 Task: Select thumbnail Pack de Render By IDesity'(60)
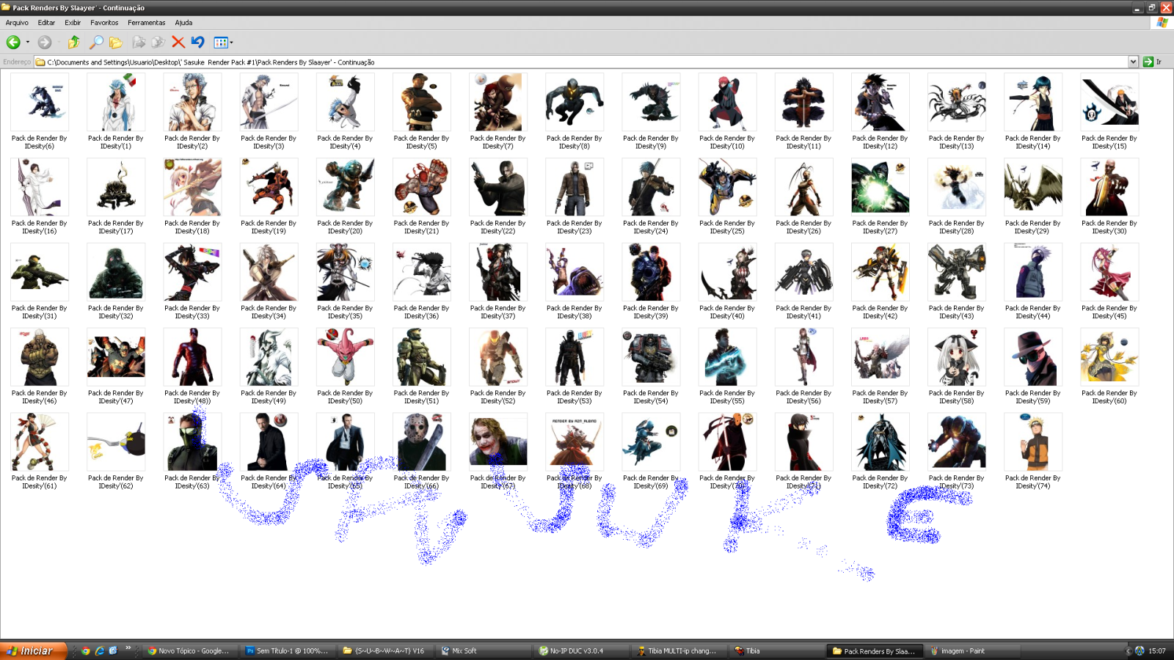[1109, 357]
